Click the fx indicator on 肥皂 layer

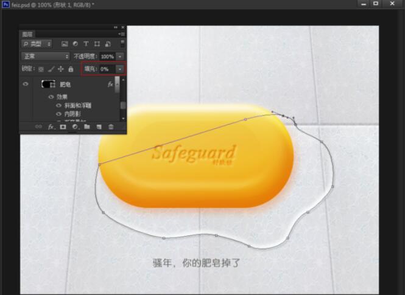pos(110,85)
